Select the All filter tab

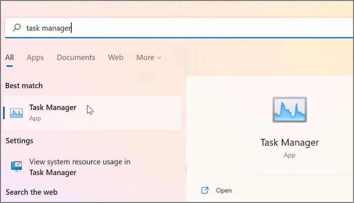[x=10, y=58]
